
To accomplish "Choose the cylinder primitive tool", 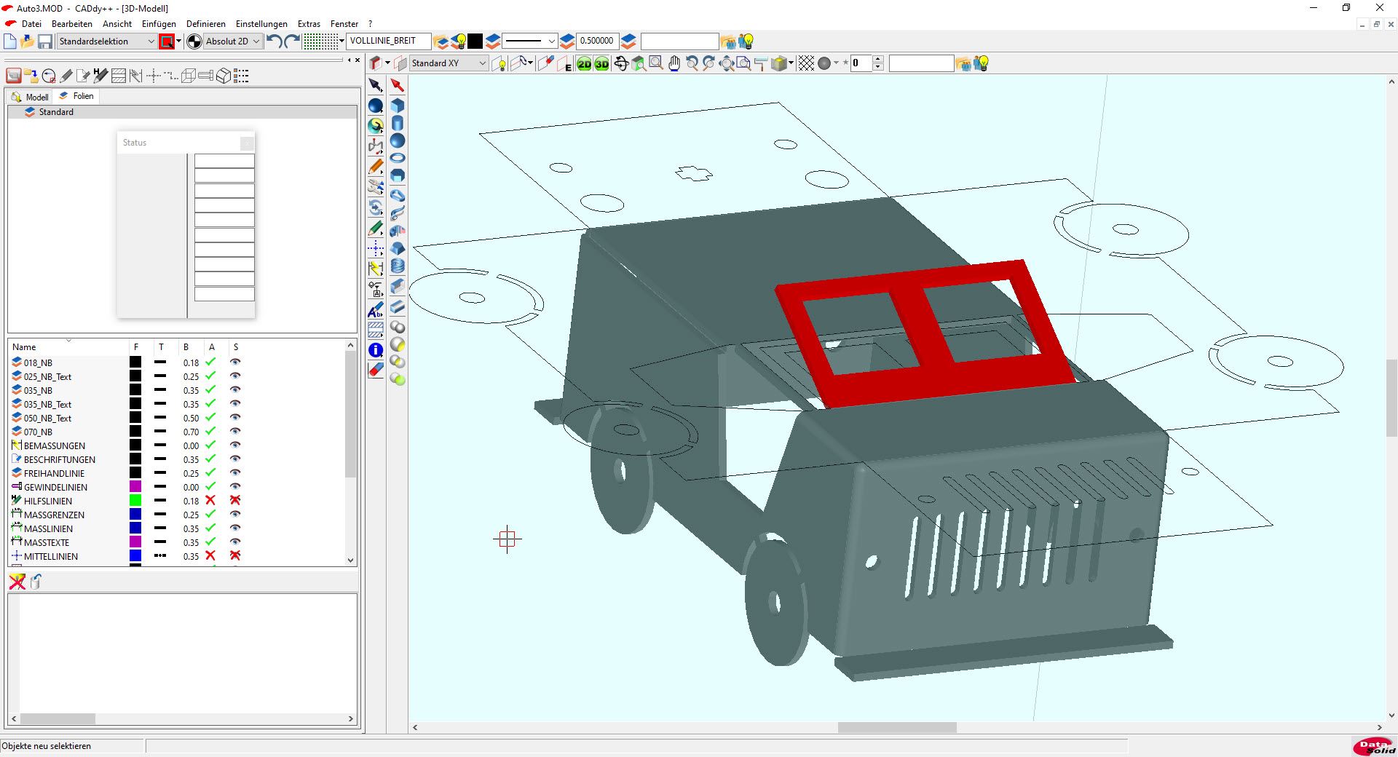I will point(398,123).
